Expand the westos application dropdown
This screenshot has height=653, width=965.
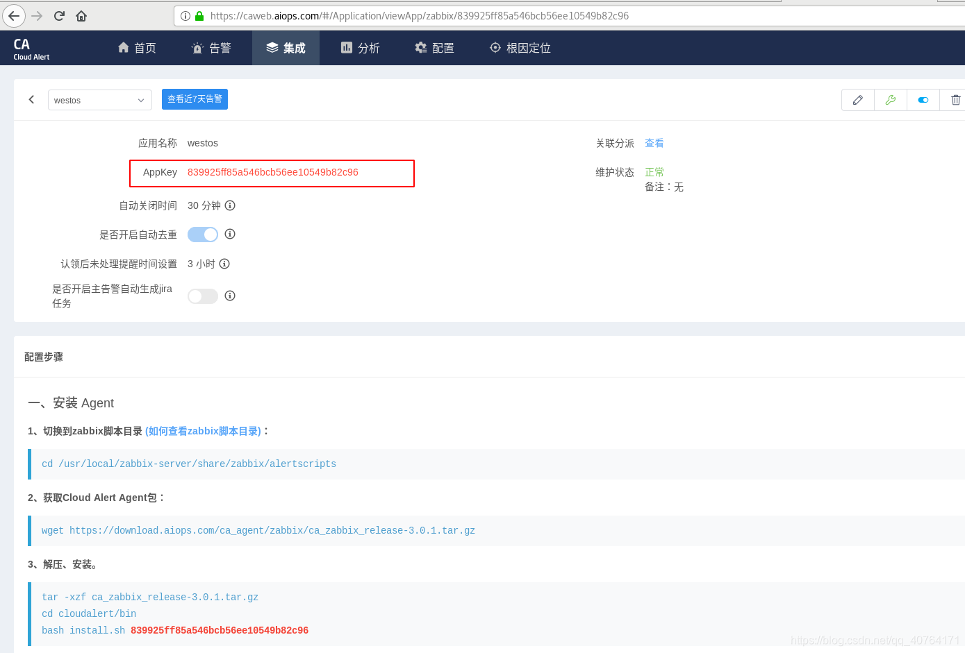click(100, 100)
